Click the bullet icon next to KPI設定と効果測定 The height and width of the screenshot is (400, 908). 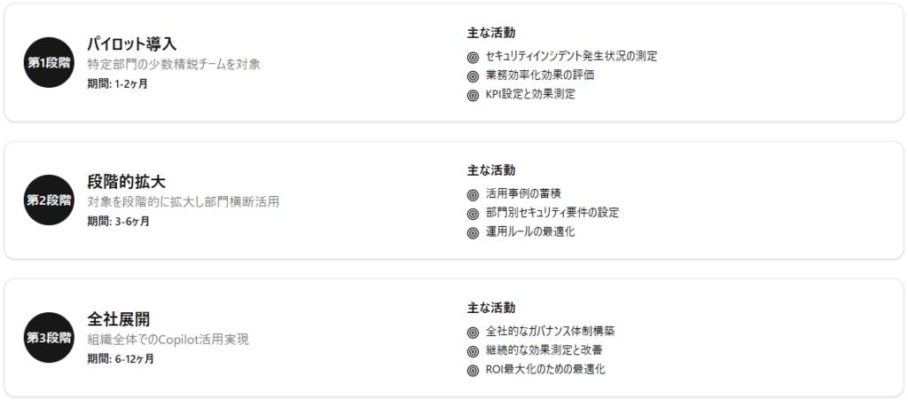click(x=473, y=95)
